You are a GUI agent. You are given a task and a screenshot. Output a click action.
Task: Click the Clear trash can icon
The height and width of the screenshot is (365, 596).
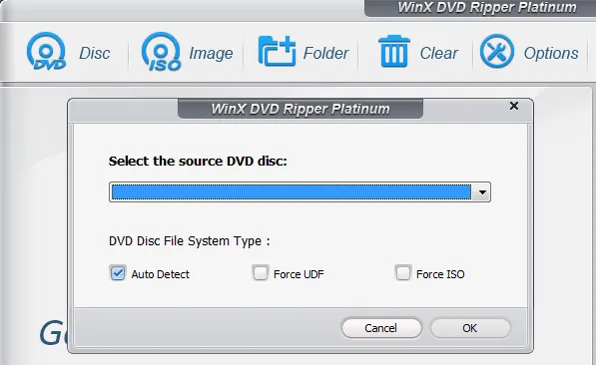[394, 51]
